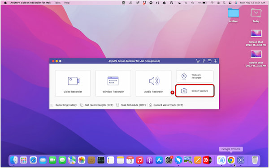Click the pin window icon in title bar
The width and height of the screenshot is (269, 168).
tap(215, 61)
